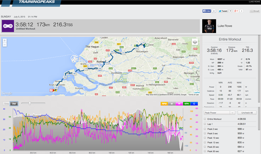Click the purple bike workout icon
This screenshot has height=154, width=261.
tap(8, 26)
